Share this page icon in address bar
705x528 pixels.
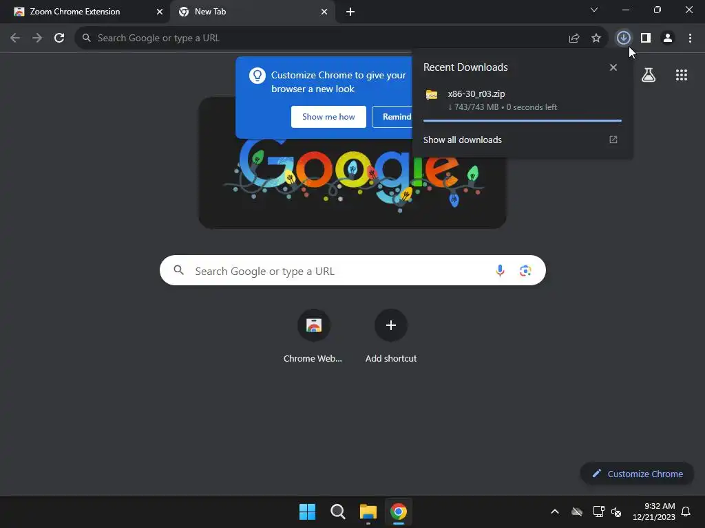coord(574,38)
